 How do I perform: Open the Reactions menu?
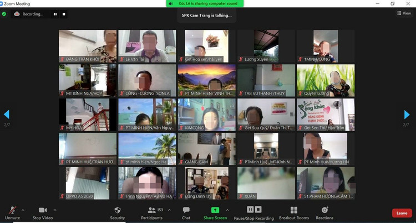324,213
